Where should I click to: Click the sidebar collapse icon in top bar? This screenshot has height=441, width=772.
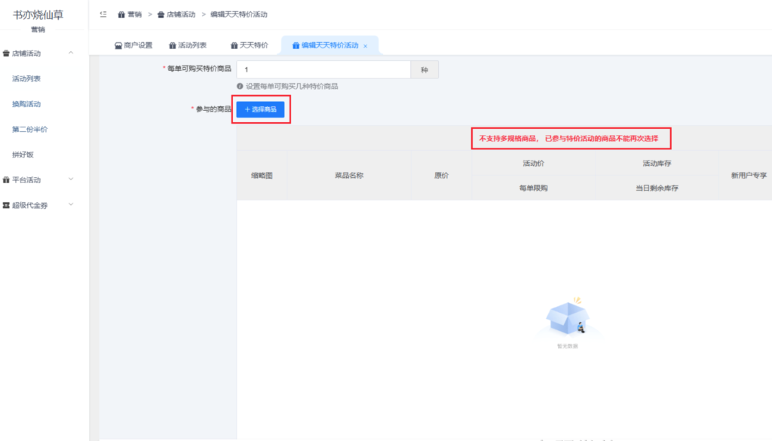[103, 14]
